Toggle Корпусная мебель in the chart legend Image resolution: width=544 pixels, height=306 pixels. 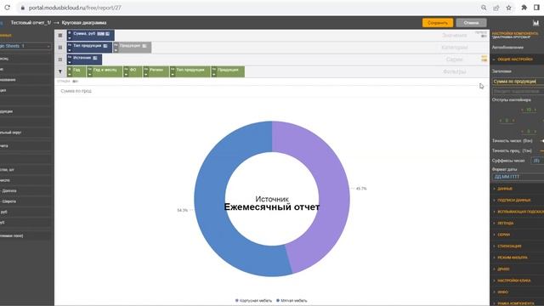coord(253,301)
